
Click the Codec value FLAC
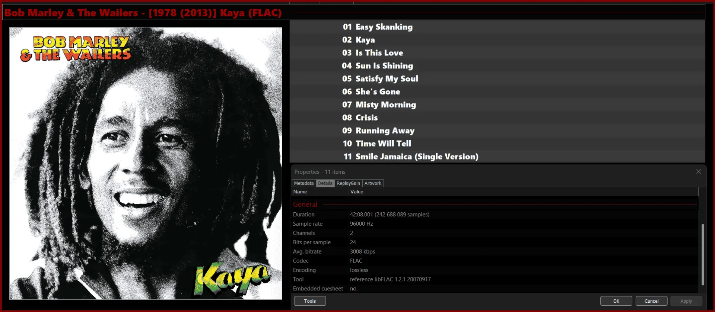click(356, 261)
